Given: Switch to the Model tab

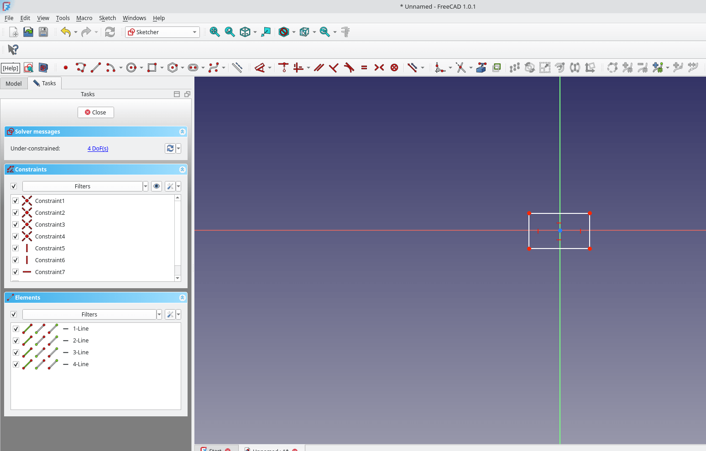Looking at the screenshot, I should (14, 83).
